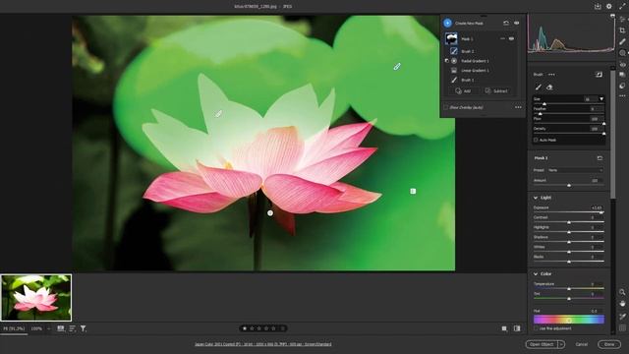Click the filmstrip sort icon

[72, 328]
